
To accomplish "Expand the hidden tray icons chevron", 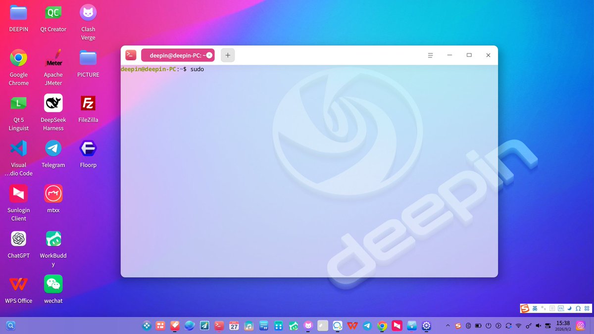I will pos(448,326).
